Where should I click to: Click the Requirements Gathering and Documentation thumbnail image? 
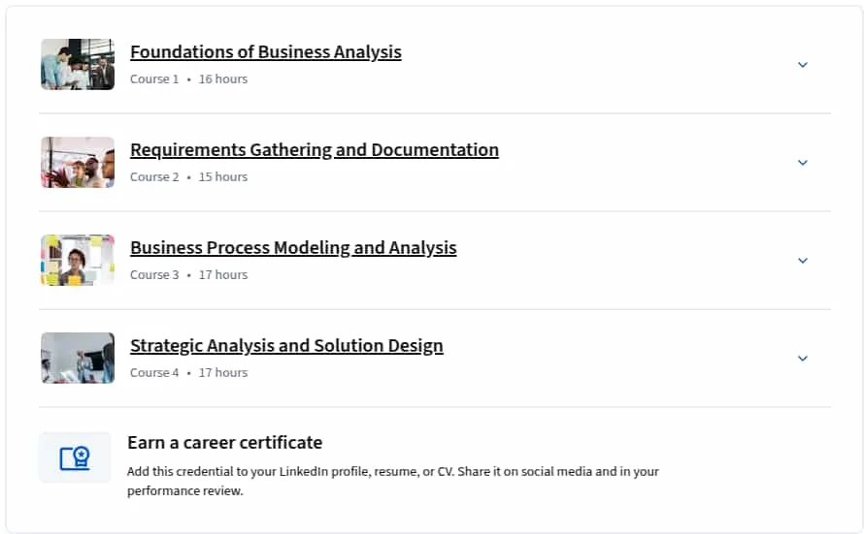click(78, 162)
